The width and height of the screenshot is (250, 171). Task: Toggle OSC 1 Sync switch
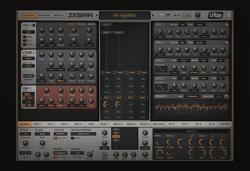point(25,40)
